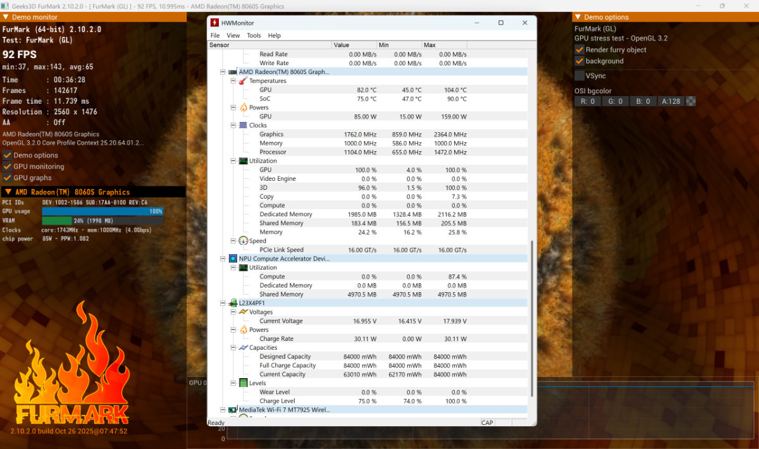Click the Utilization icon under AMD Radeon
The height and width of the screenshot is (449, 759).
243,161
